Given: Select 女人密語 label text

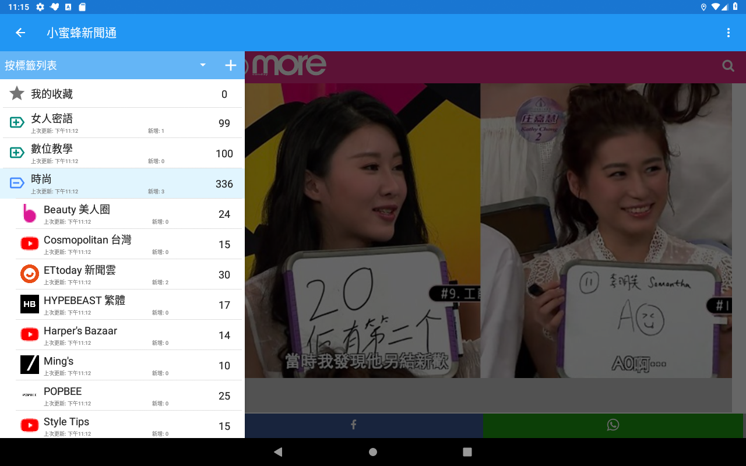Looking at the screenshot, I should [52, 118].
